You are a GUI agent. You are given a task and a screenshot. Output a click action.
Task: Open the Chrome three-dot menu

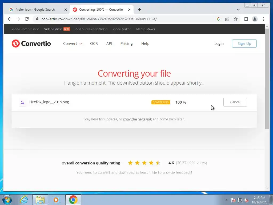263,19
